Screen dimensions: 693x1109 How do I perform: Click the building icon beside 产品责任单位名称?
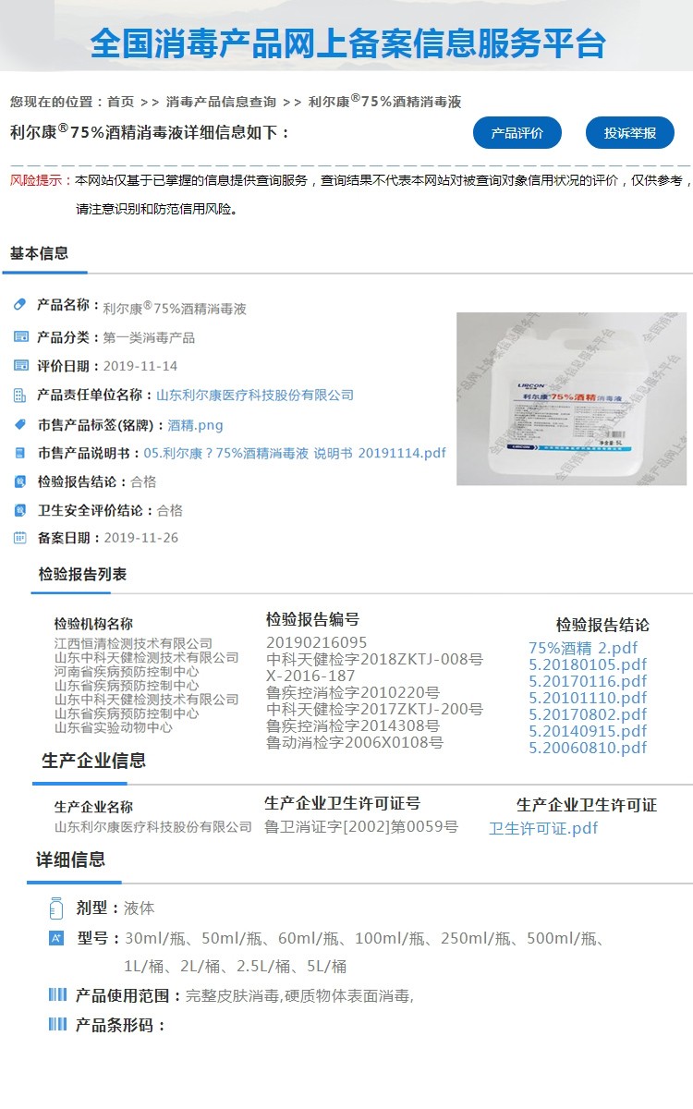(x=20, y=396)
